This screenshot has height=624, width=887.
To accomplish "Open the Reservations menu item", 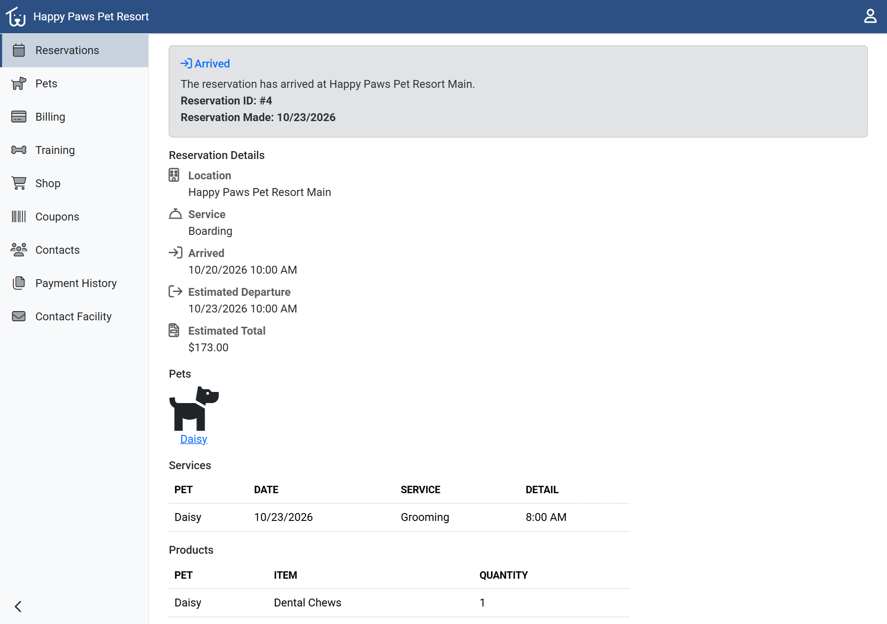I will 75,50.
